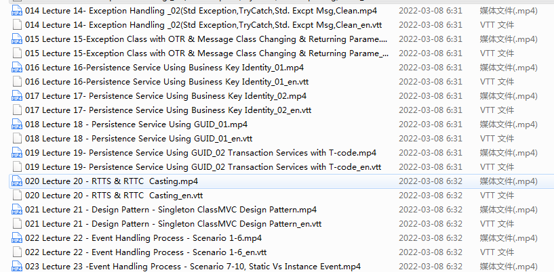554x272 pixels.
Task: Click MP4 icon of Lecture 22 Event Handling
Action: click(16, 237)
